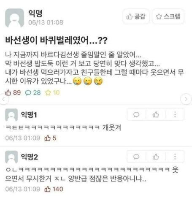Click the 공감 like button on post

point(136,16)
